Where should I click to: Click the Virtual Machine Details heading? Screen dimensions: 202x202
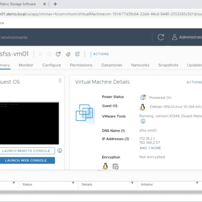(x=102, y=82)
